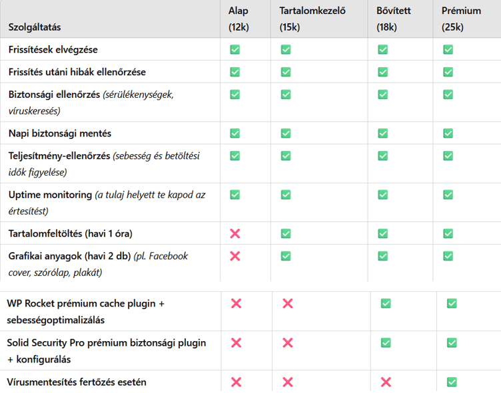
Task: Click the red X for Tartalomfeltöltés under Alap
Action: point(235,233)
